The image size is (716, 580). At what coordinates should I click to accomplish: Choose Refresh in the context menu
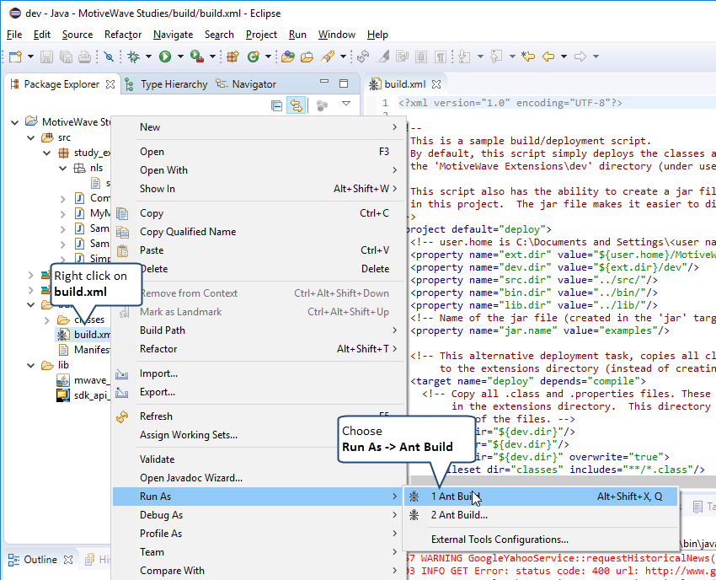(x=156, y=416)
